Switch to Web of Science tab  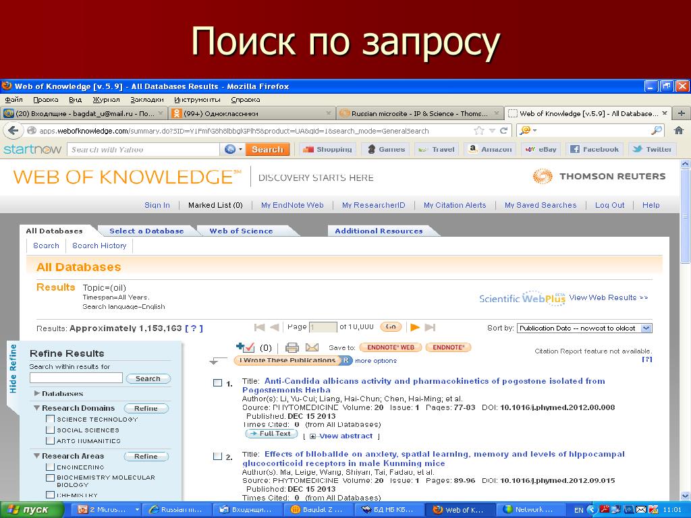click(241, 231)
